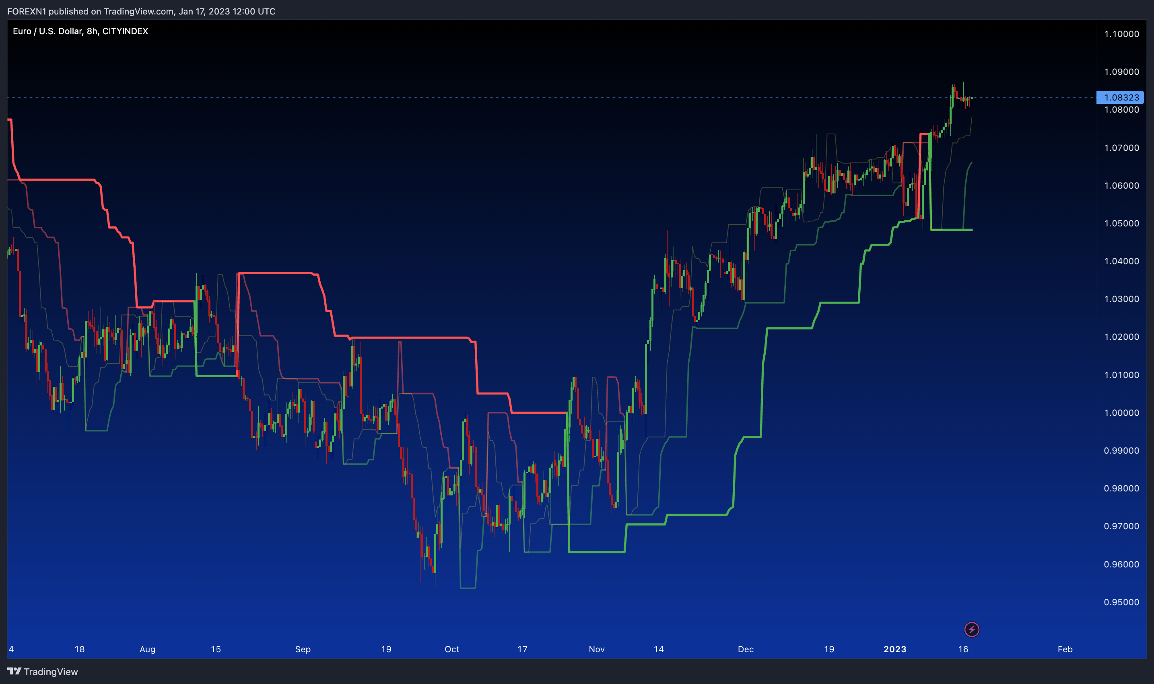The image size is (1154, 684).
Task: Click the 1.09000 price axis label
Action: coord(1121,72)
